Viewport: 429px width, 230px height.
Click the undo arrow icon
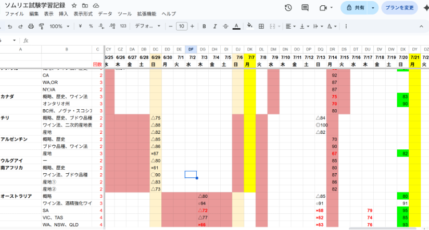tap(10, 26)
